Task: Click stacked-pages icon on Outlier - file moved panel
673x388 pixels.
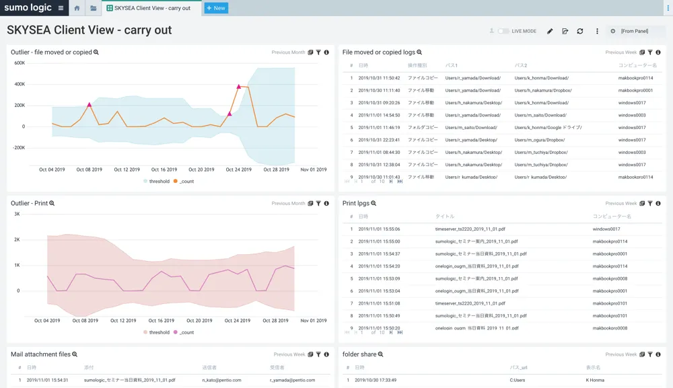Action: pos(310,52)
